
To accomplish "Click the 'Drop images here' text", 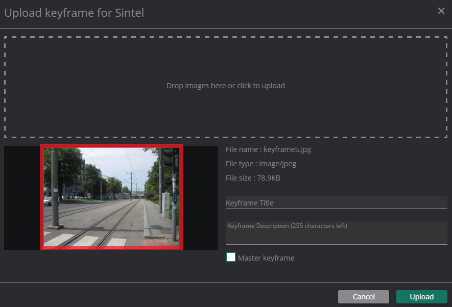I will coord(226,86).
